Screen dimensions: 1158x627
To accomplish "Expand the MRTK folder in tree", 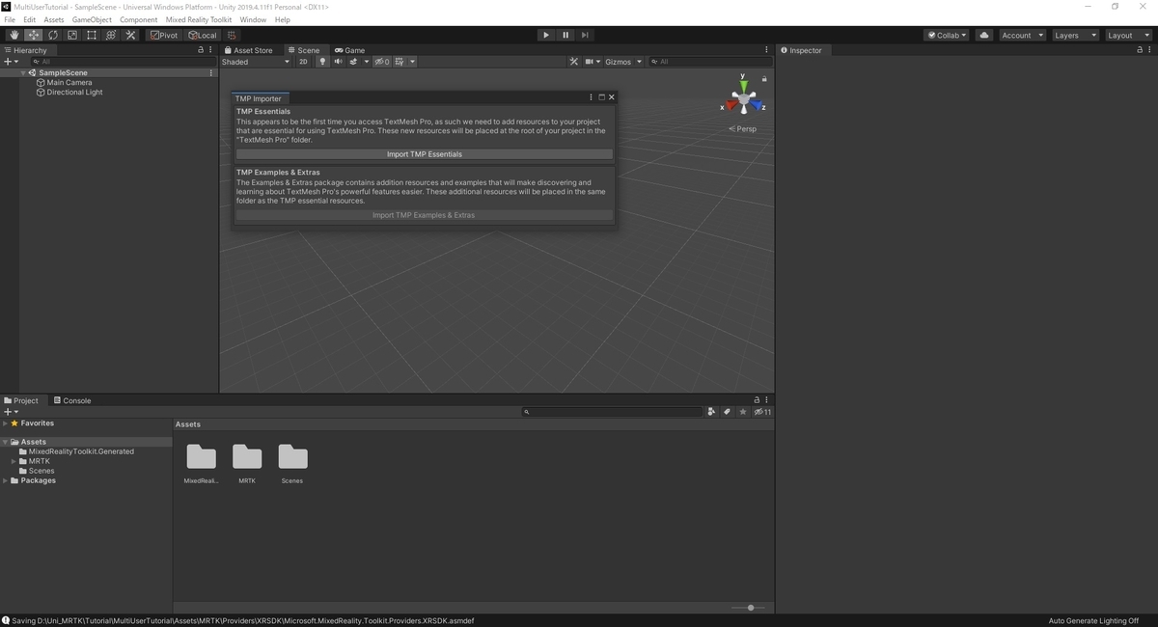I will point(14,461).
